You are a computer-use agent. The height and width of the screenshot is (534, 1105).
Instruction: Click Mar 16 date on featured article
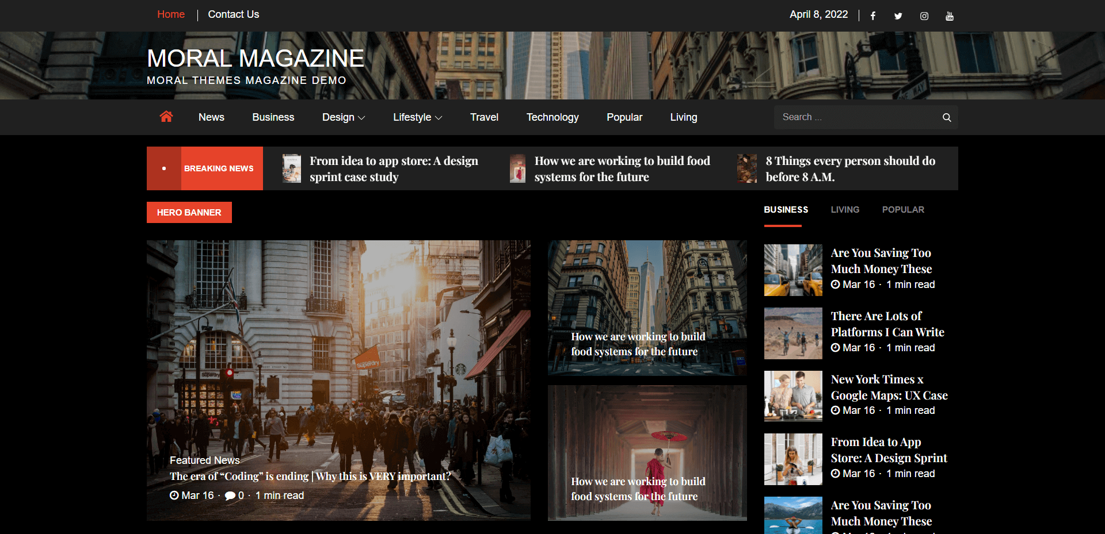pos(197,495)
